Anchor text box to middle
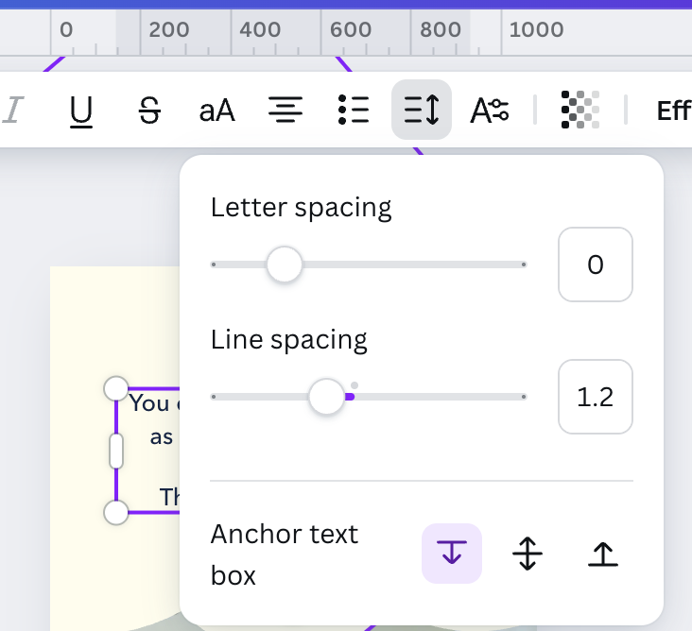The height and width of the screenshot is (631, 692). coord(528,554)
